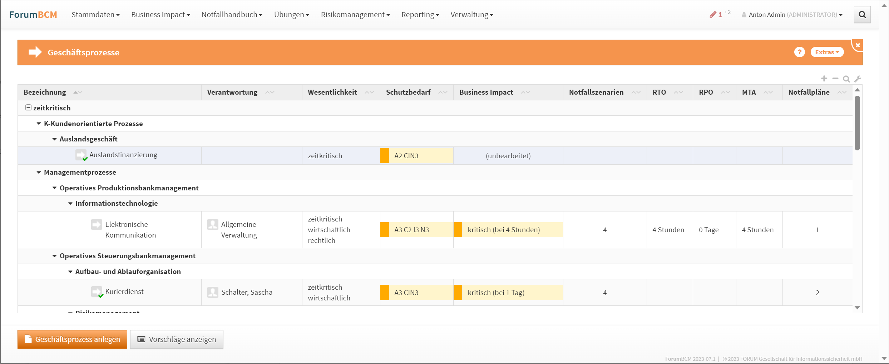Open table settings wrench icon
Viewport: 889px width, 364px height.
pyautogui.click(x=858, y=79)
